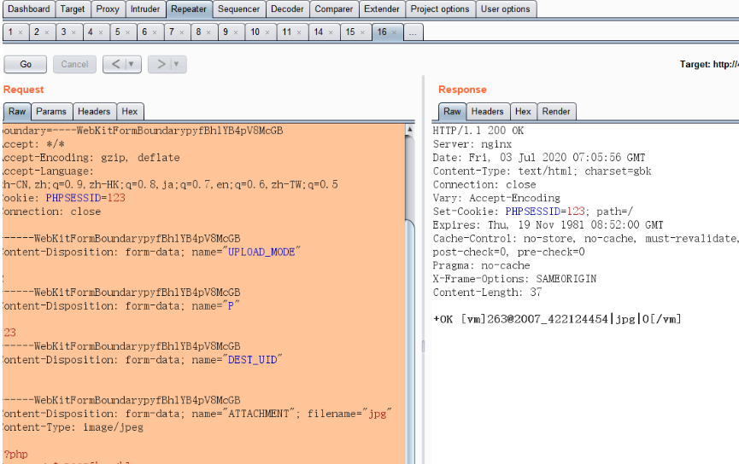This screenshot has height=464, width=739.
Task: Open the response Render tab
Action: pyautogui.click(x=556, y=112)
